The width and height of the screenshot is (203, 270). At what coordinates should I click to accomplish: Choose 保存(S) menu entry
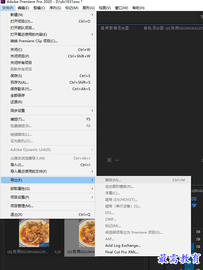click(48, 76)
